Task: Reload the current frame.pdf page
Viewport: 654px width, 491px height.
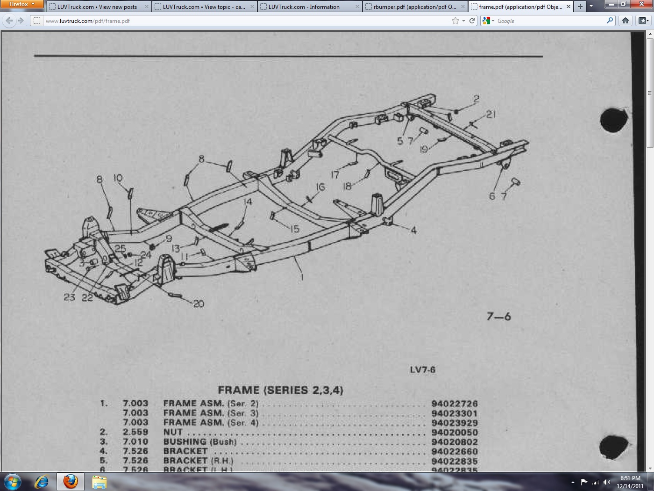Action: 472,21
